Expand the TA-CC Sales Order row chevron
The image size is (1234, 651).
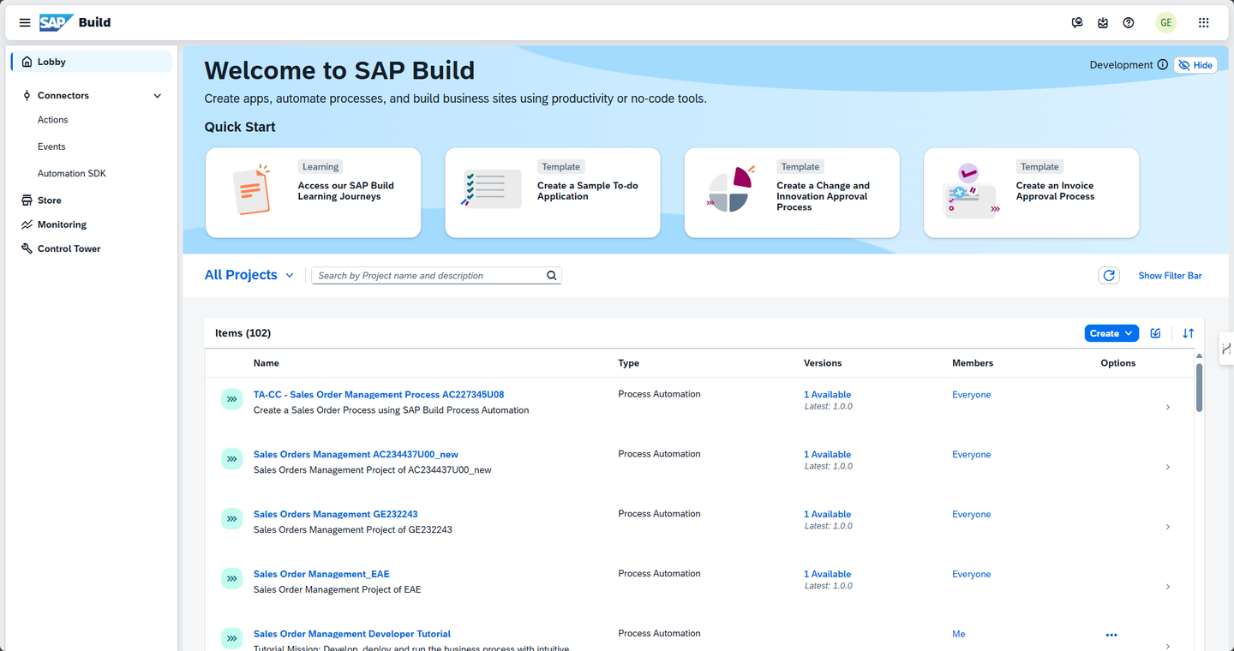pyautogui.click(x=1168, y=408)
